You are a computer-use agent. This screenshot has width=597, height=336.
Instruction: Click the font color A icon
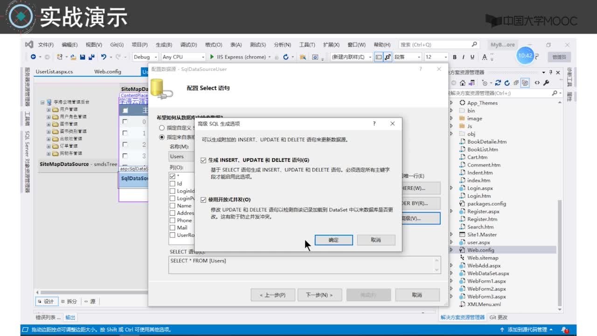point(485,57)
